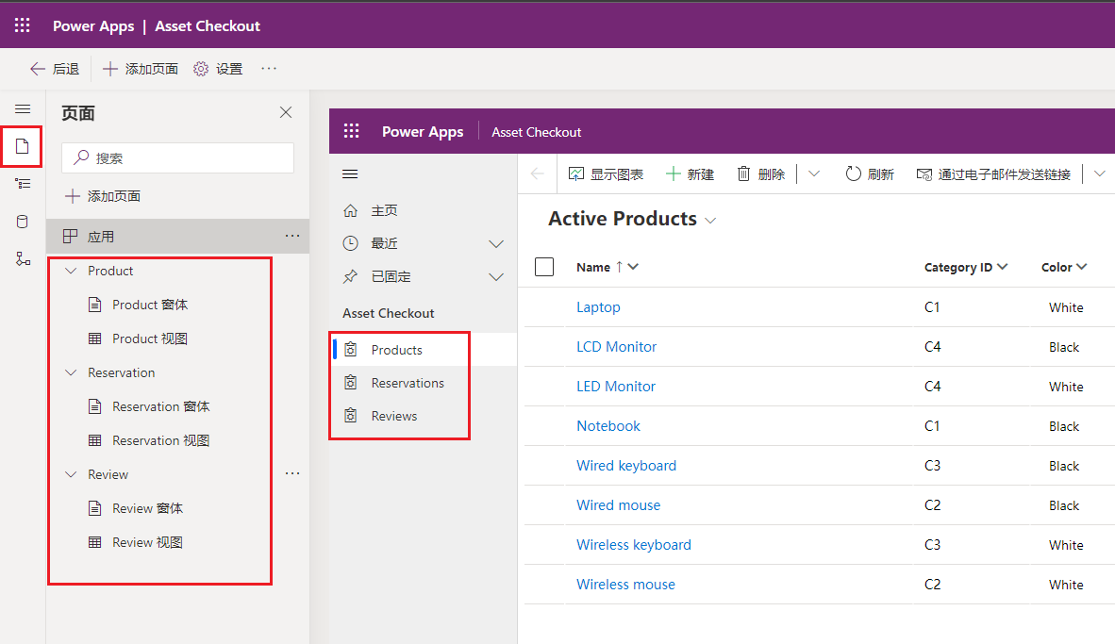Open the Wired mouse record
The height and width of the screenshot is (644, 1115).
(x=619, y=505)
